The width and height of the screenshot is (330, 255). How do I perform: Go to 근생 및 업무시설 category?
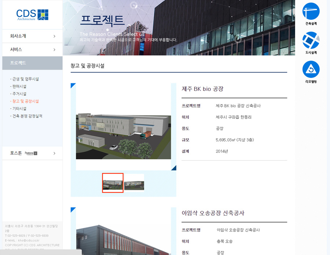(25, 79)
